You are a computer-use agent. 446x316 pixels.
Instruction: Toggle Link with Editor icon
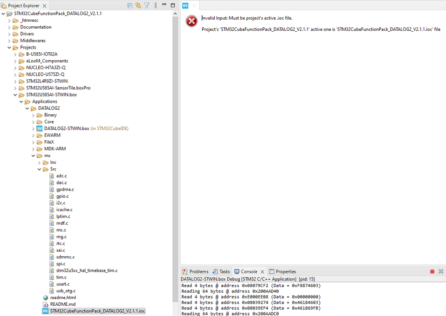coord(138,5)
